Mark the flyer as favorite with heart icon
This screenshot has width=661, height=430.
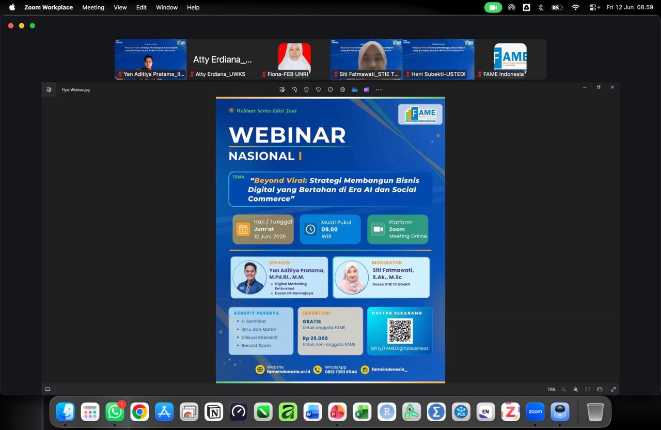point(318,89)
